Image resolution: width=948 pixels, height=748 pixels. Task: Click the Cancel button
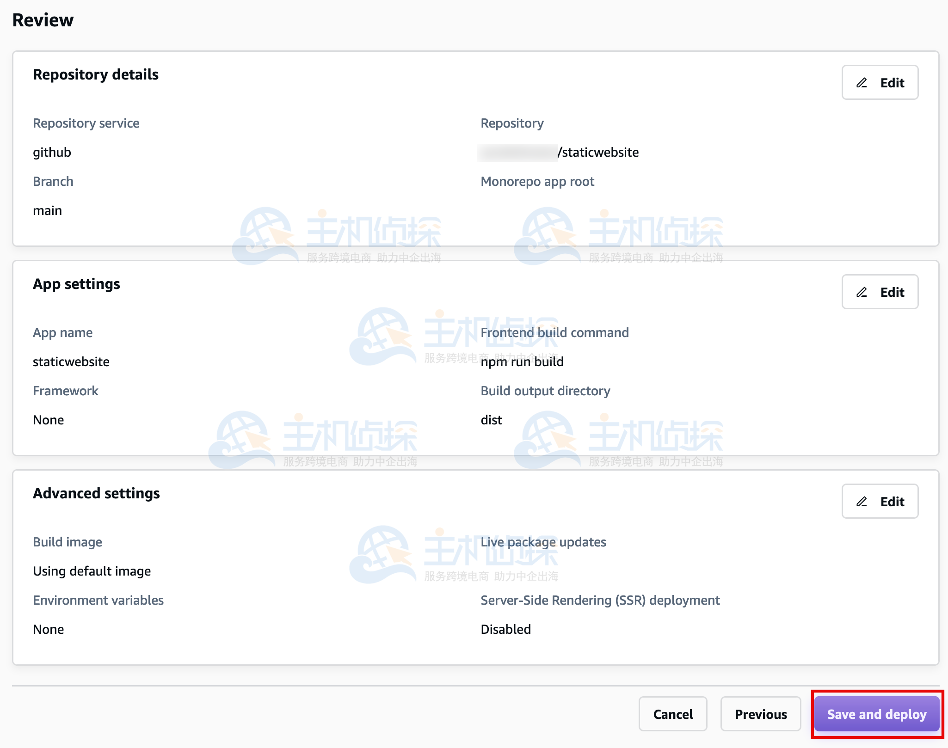672,714
